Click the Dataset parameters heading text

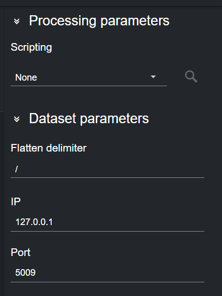click(x=89, y=119)
